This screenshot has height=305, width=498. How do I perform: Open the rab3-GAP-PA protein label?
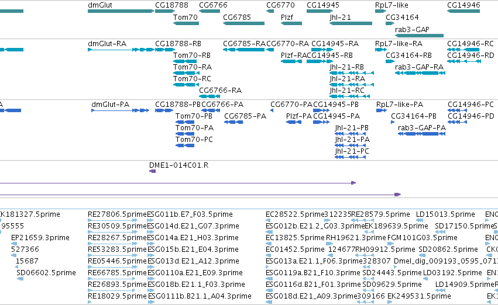(x=422, y=128)
